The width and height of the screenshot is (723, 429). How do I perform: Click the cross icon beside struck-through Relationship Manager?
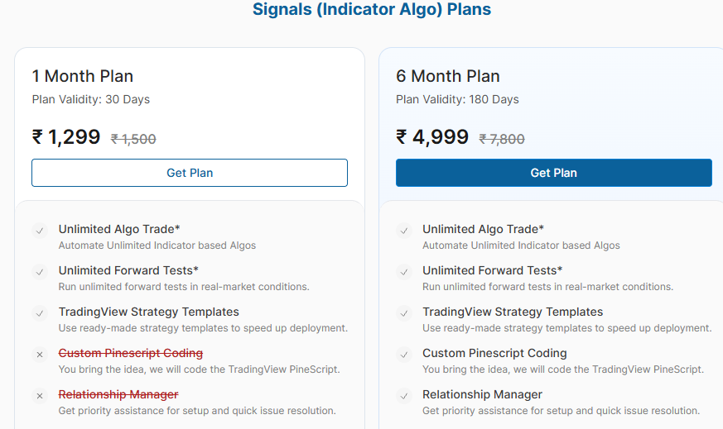(x=40, y=396)
